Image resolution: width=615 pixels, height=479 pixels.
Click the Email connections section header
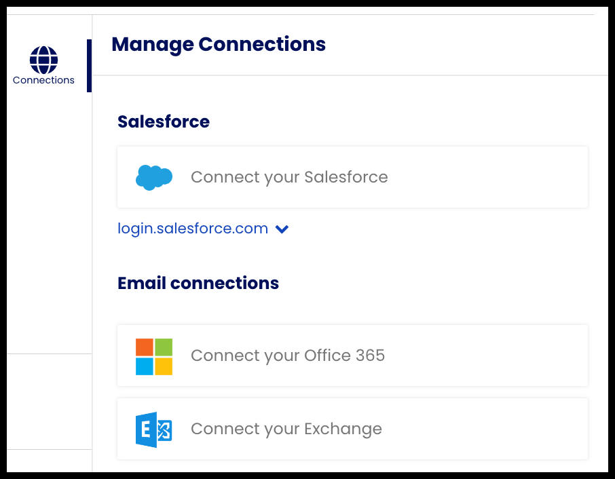198,283
